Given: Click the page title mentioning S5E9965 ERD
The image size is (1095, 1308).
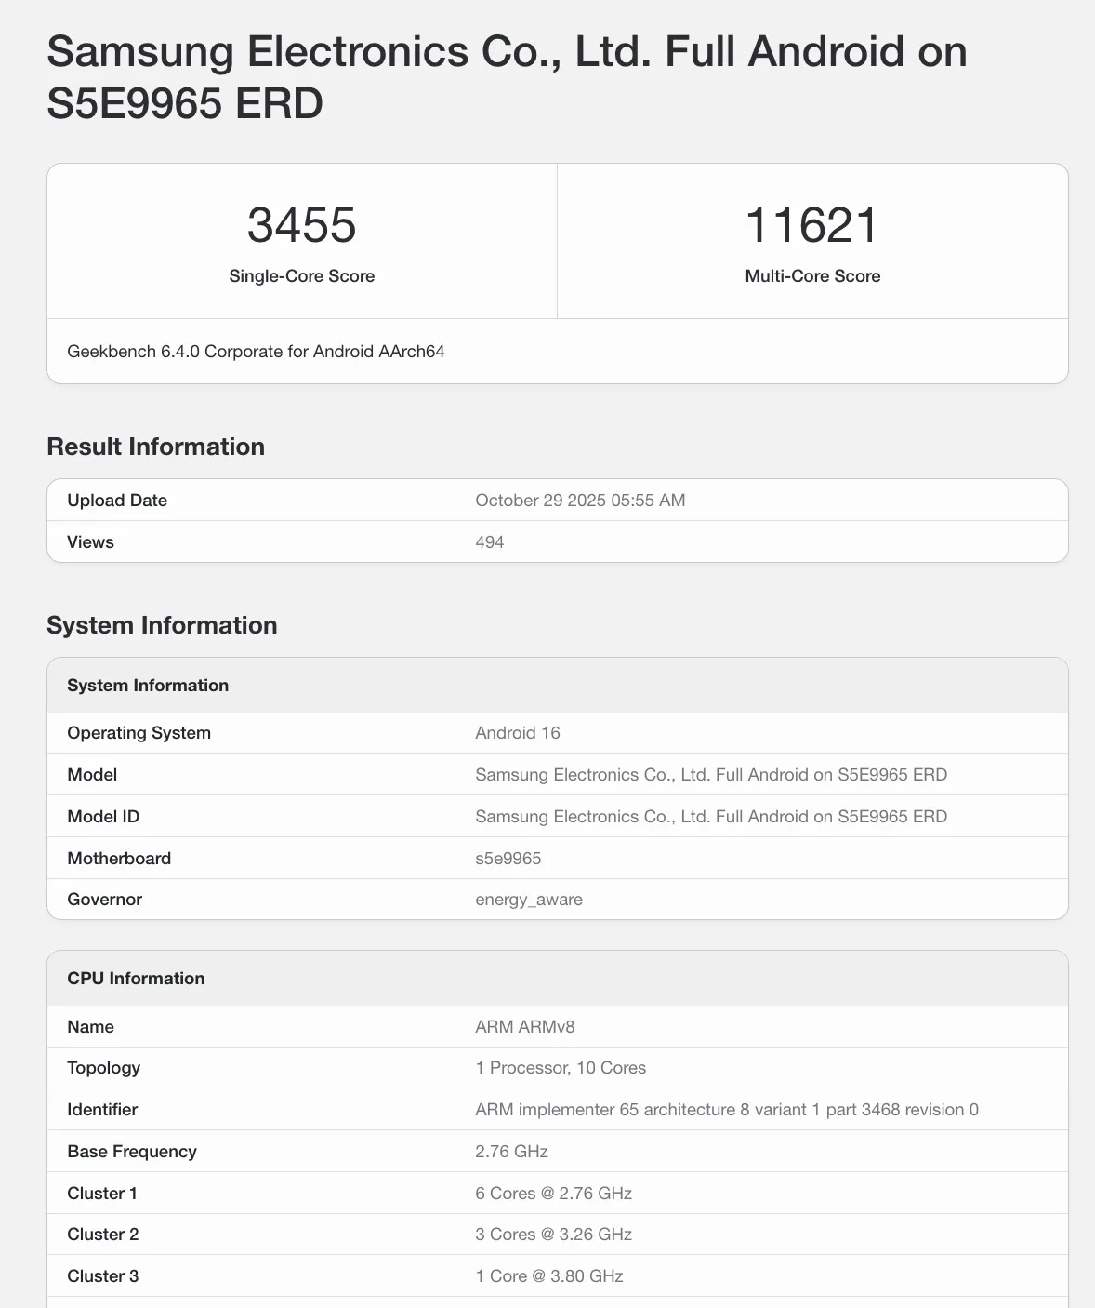Looking at the screenshot, I should point(507,77).
